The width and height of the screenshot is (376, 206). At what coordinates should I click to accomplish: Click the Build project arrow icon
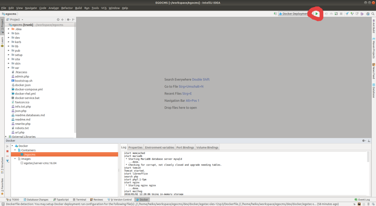(275, 14)
